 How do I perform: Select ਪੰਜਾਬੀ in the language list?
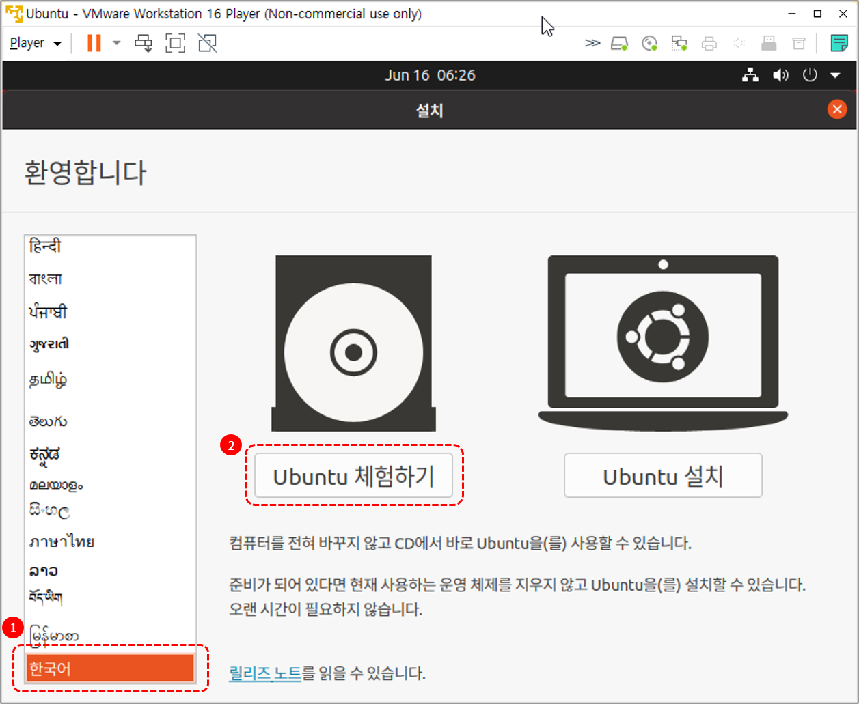point(111,312)
